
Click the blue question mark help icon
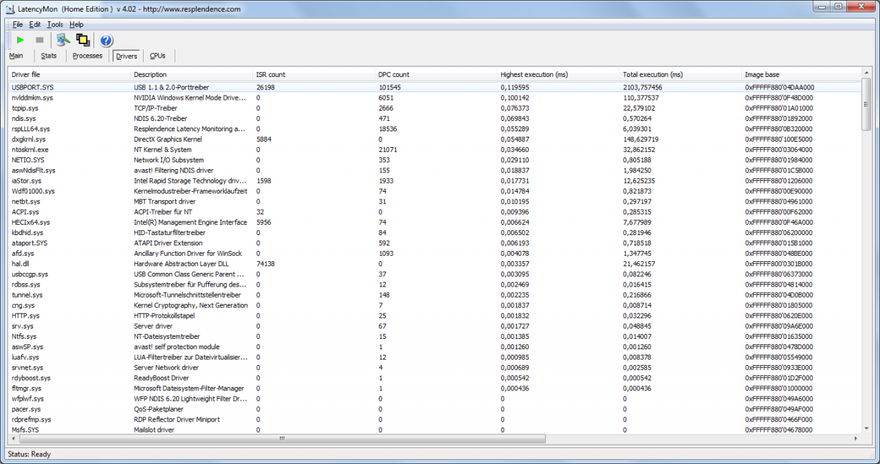tap(106, 41)
